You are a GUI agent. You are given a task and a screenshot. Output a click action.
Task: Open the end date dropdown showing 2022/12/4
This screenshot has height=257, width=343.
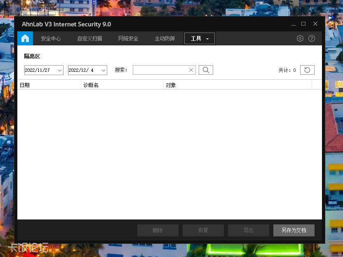pyautogui.click(x=103, y=70)
